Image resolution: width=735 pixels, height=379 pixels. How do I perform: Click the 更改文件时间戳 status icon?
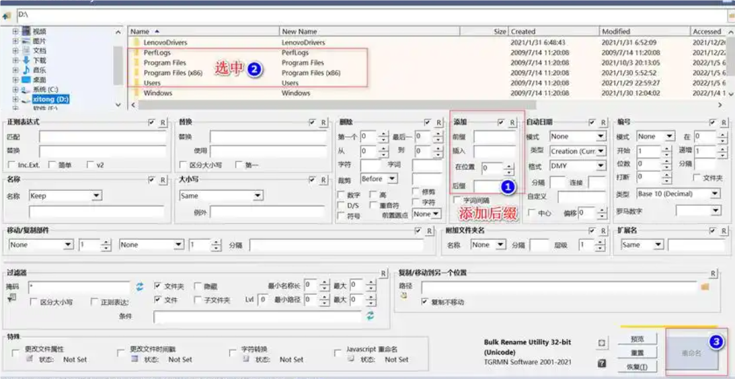click(134, 359)
